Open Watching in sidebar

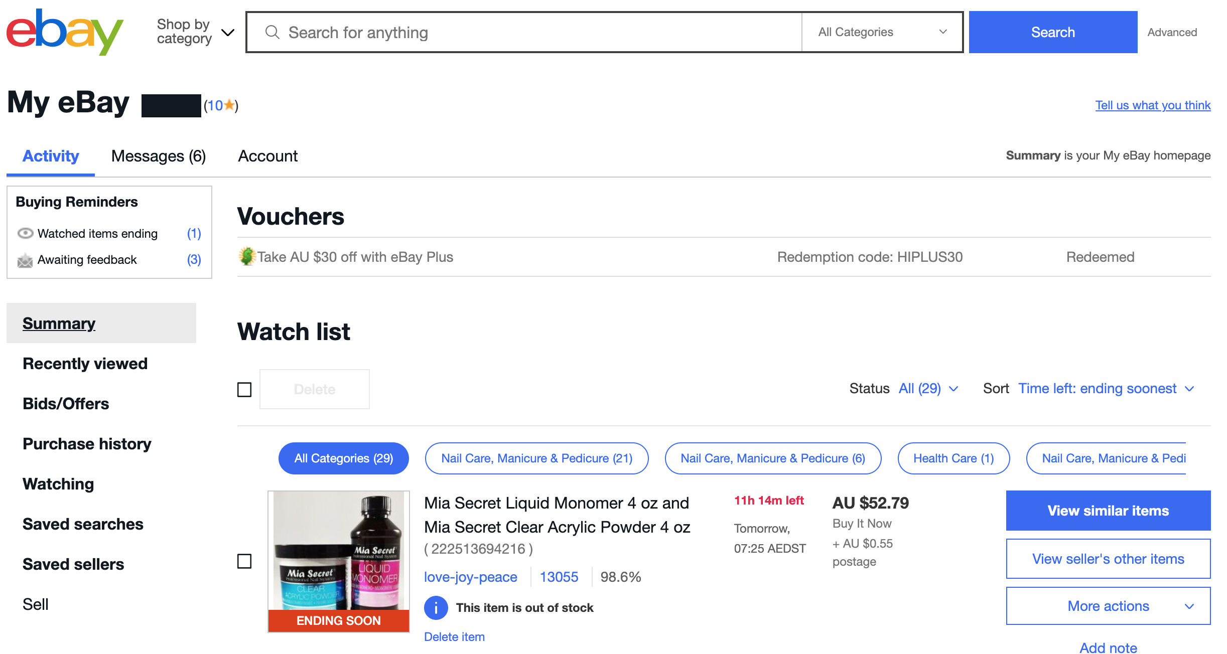point(58,484)
